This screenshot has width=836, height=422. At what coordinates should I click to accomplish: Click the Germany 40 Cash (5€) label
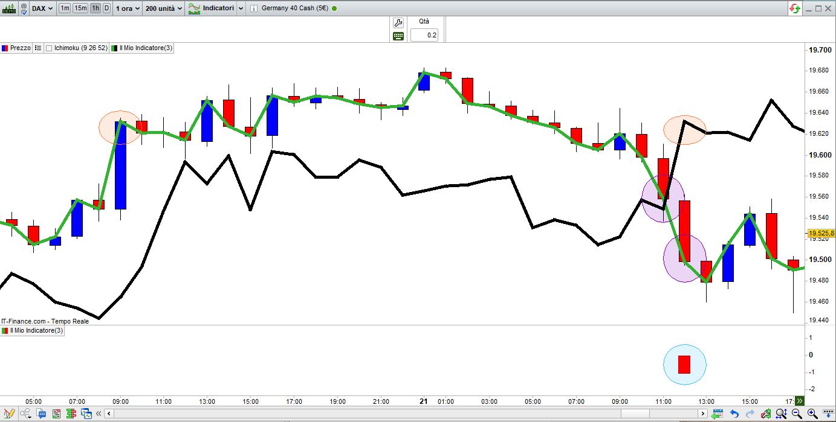[296, 8]
